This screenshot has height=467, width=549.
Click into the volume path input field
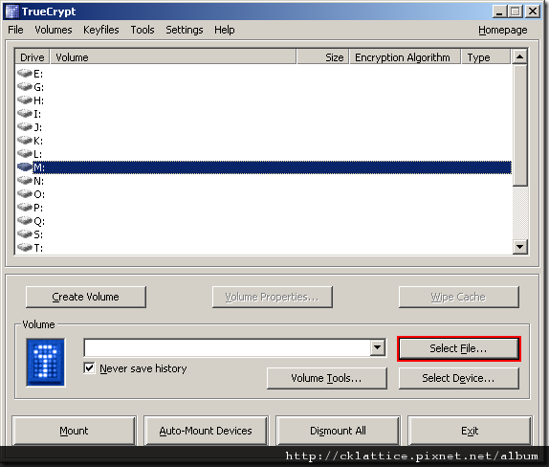[228, 347]
